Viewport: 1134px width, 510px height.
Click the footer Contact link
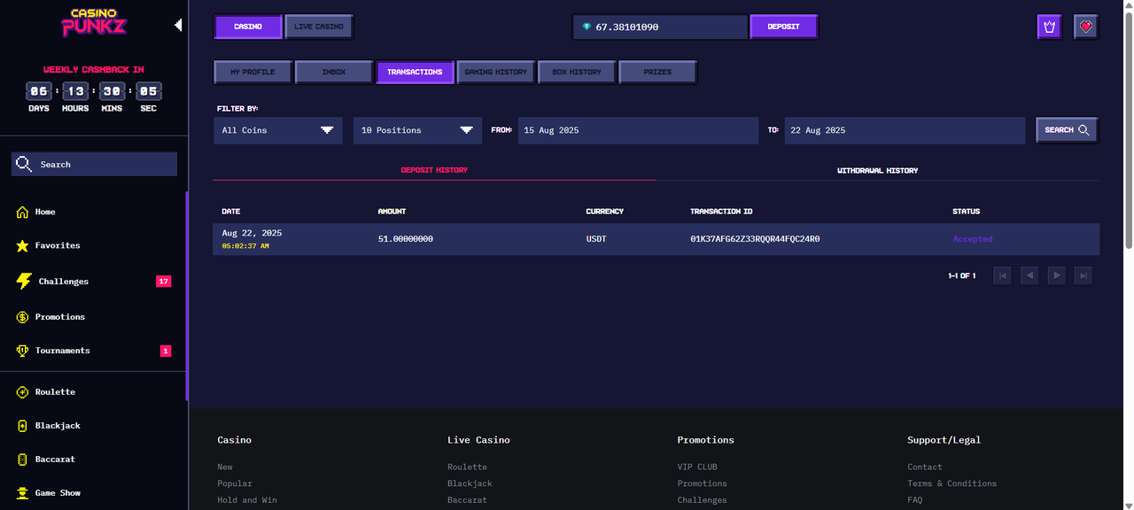pos(925,467)
